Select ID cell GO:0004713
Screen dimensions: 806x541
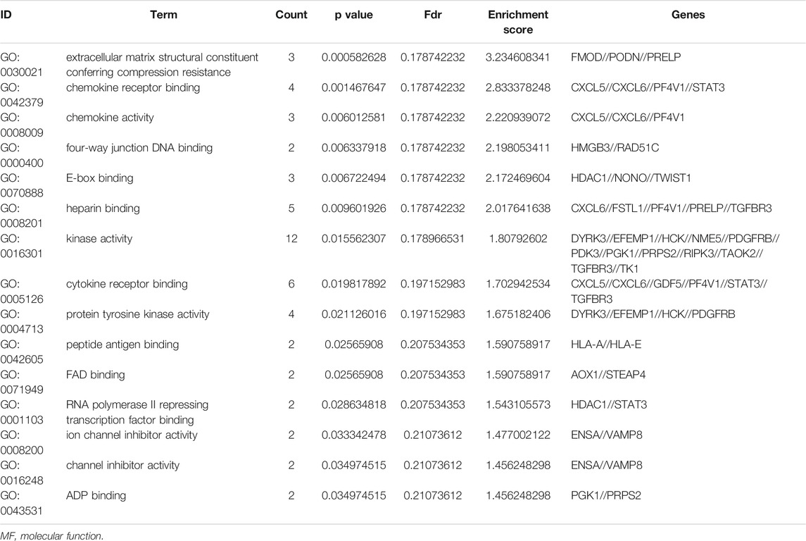click(22, 322)
